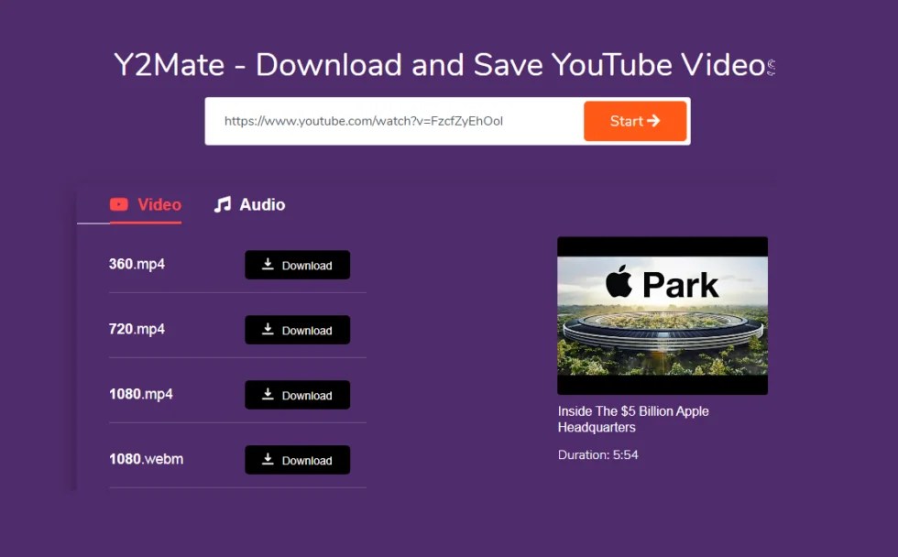Click the 1080.mp4 quality label

[140, 395]
